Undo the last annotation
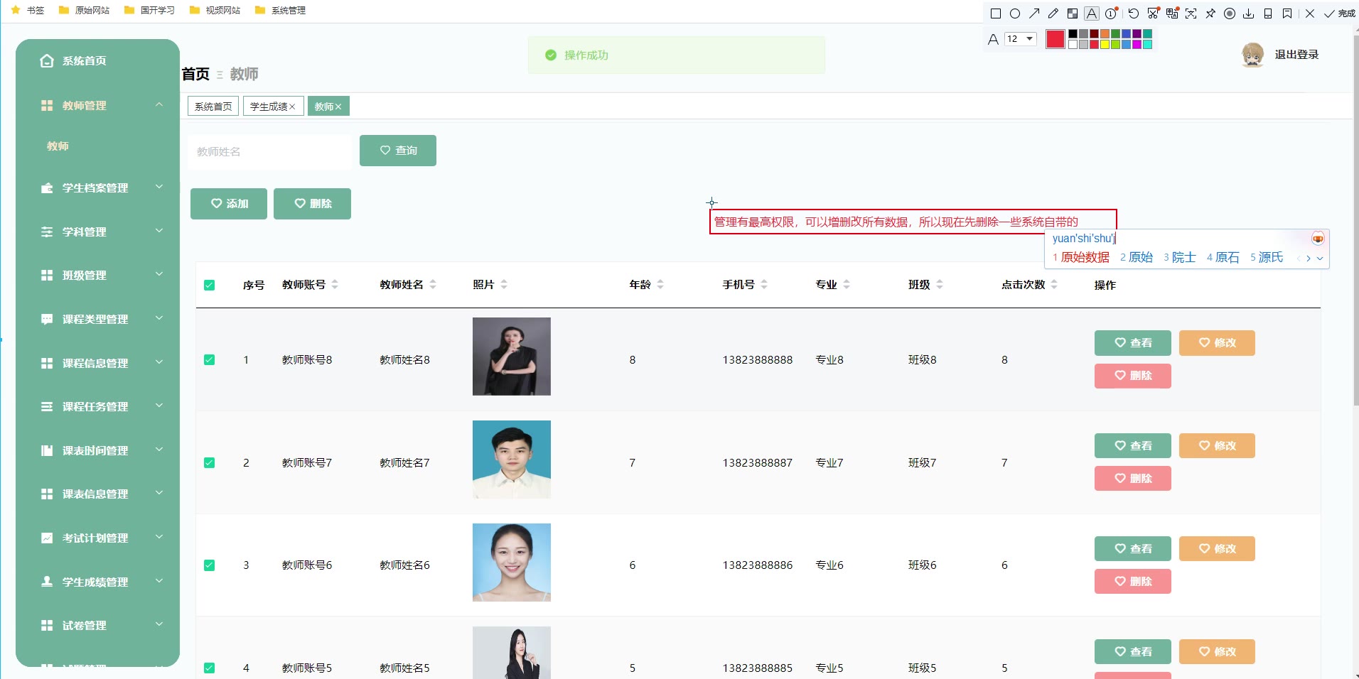This screenshot has height=679, width=1359. (1133, 13)
